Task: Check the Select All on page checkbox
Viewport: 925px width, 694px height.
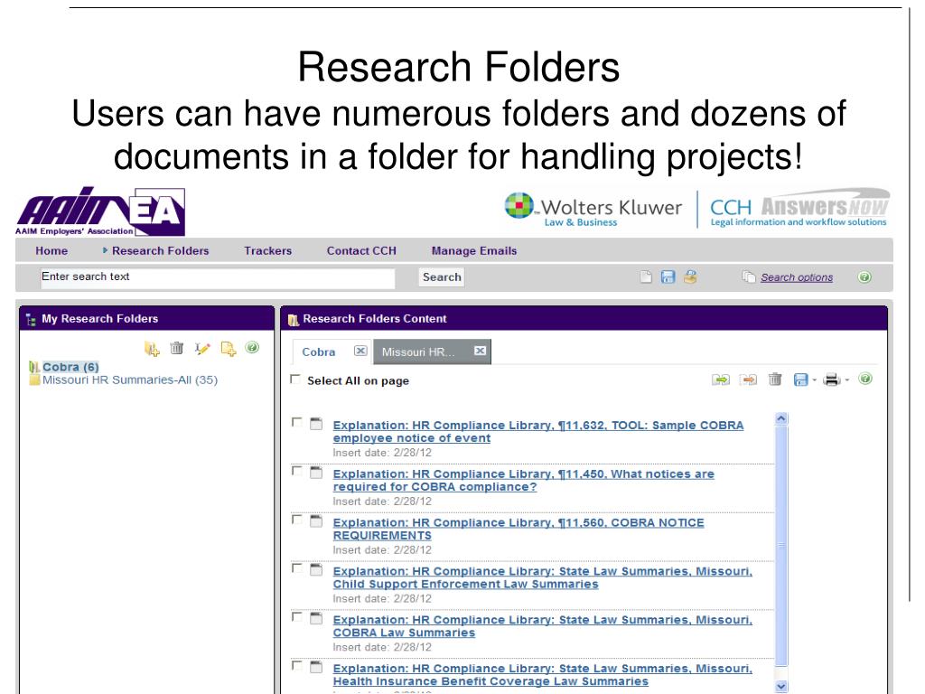Action: [x=295, y=379]
